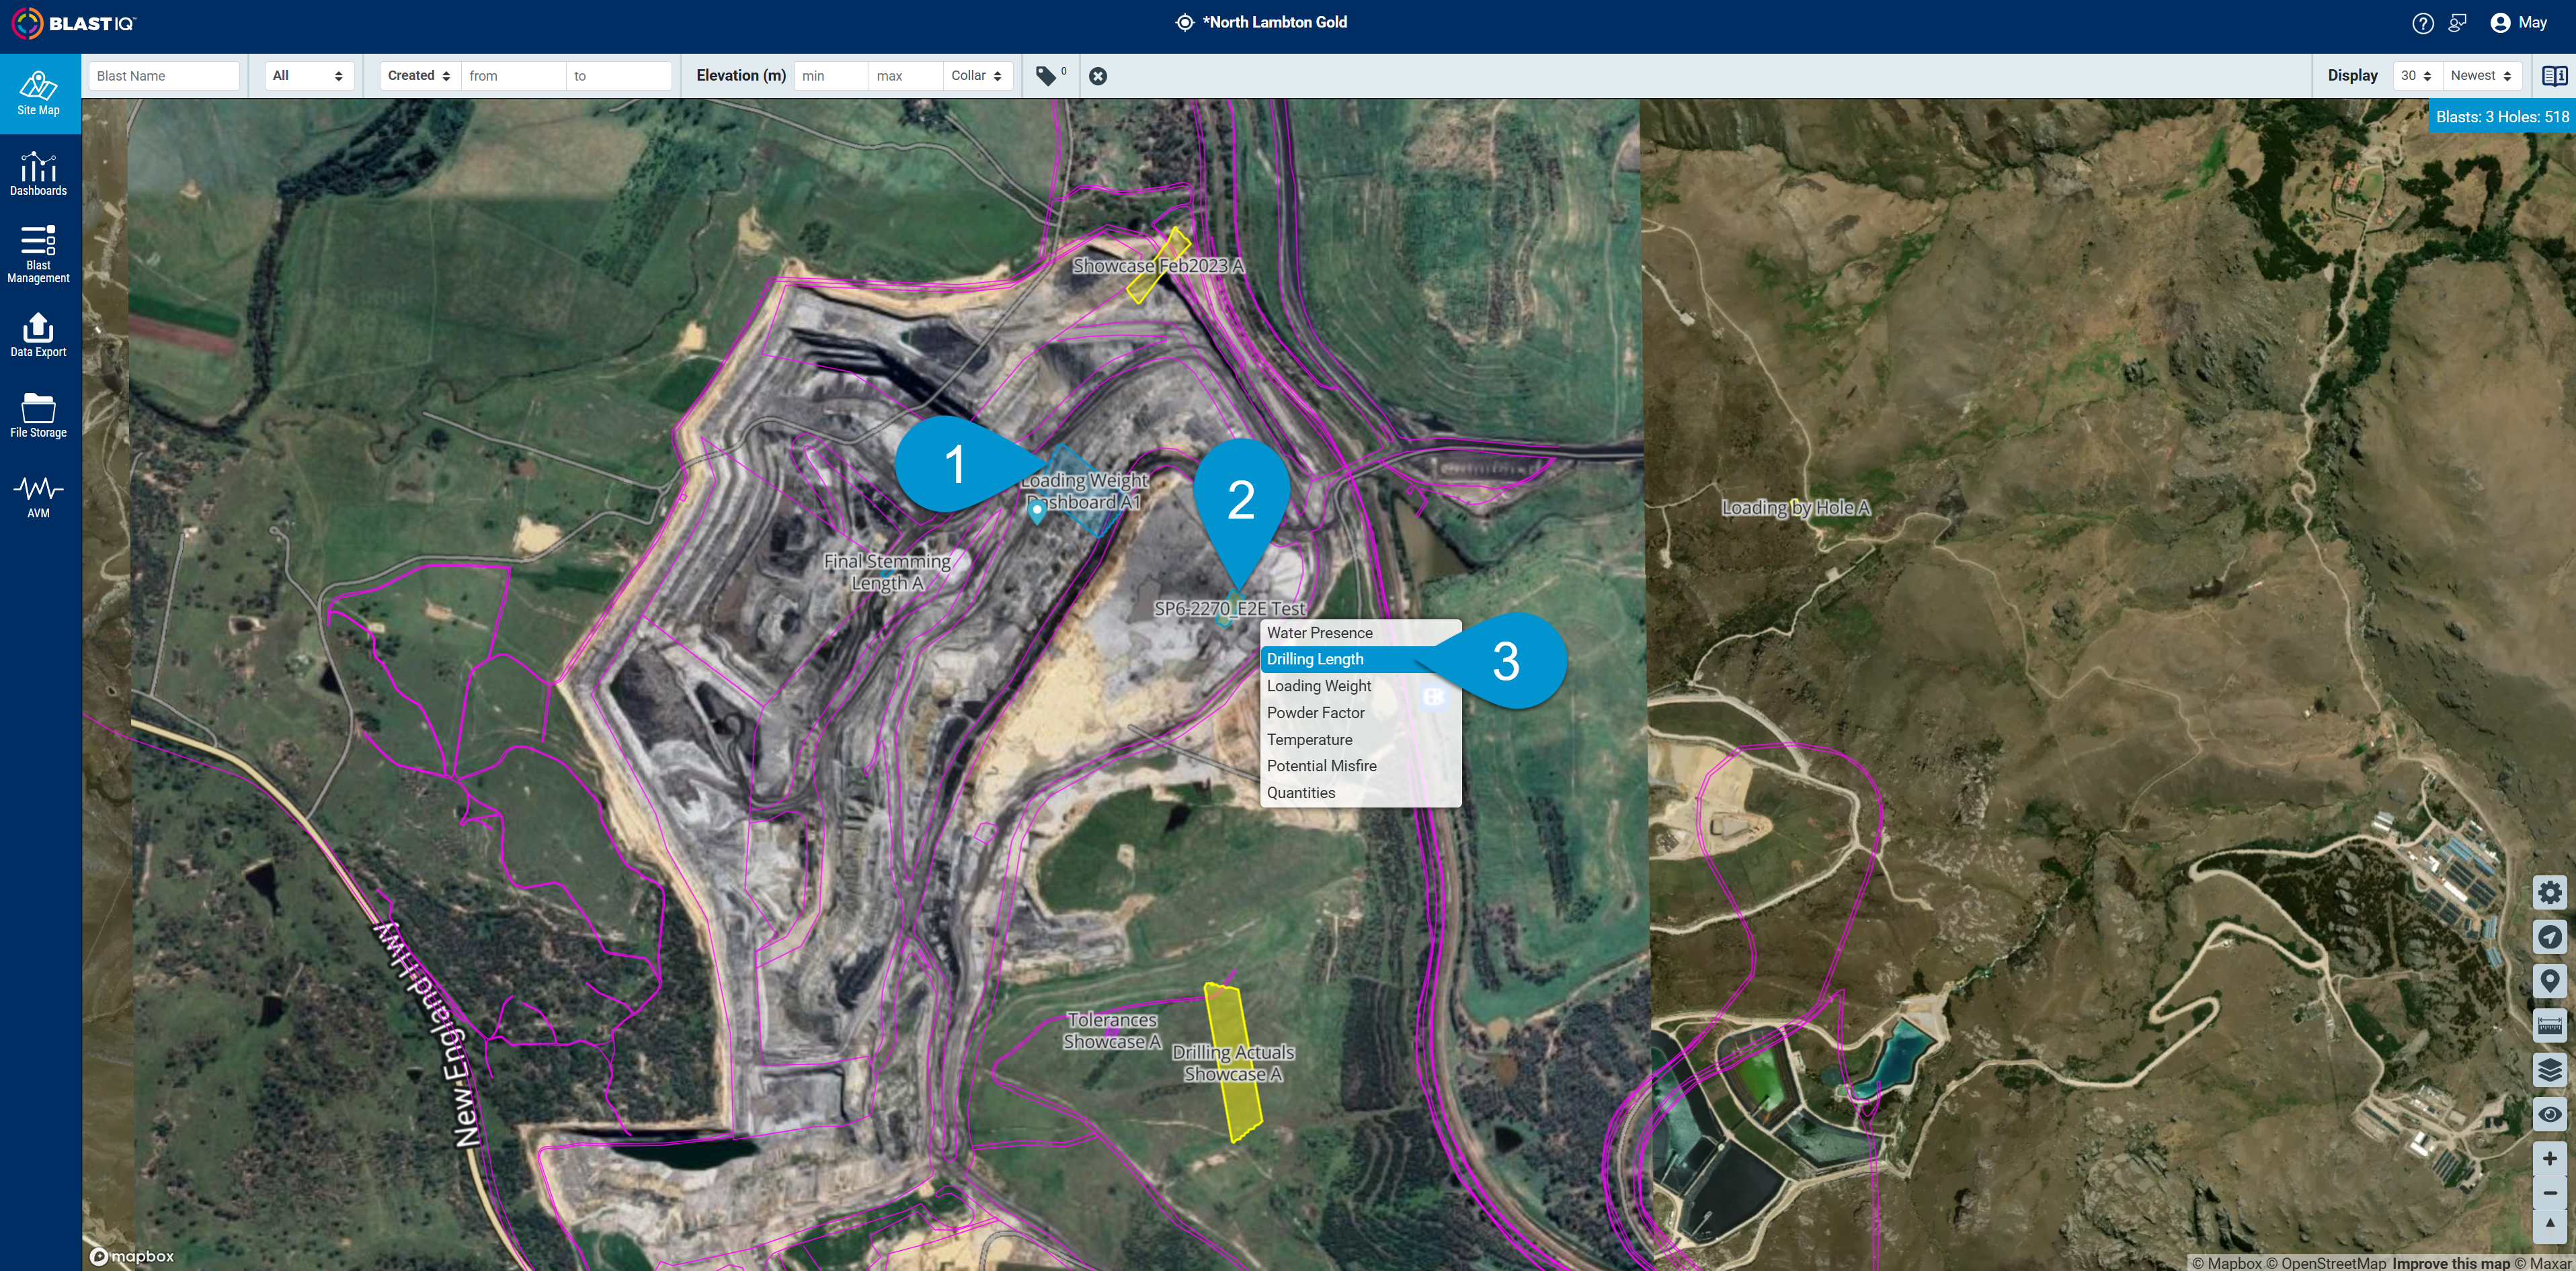The image size is (2576, 1271).
Task: Select the ruler measure tool
Action: (x=2549, y=1025)
